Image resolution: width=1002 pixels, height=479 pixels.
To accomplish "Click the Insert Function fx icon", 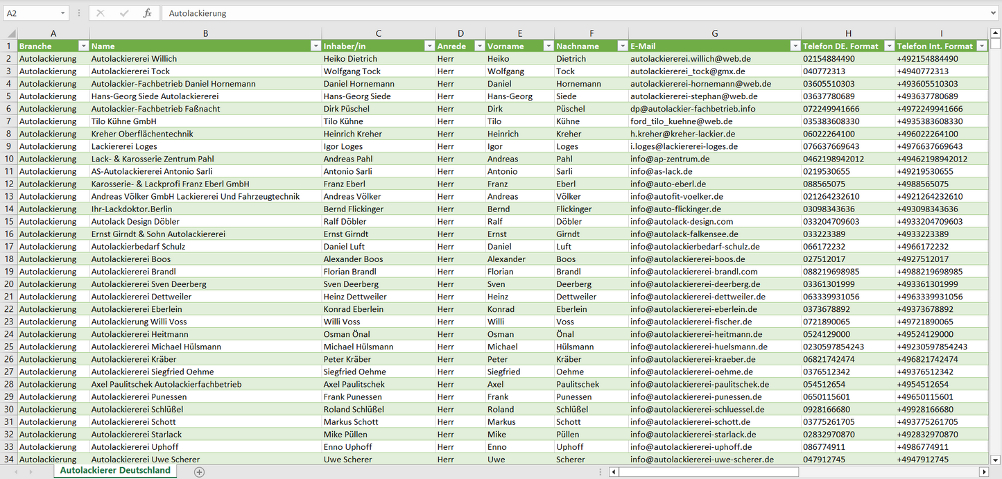I will [147, 13].
